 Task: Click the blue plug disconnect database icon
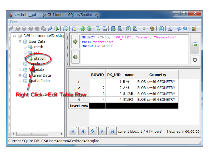point(50,29)
